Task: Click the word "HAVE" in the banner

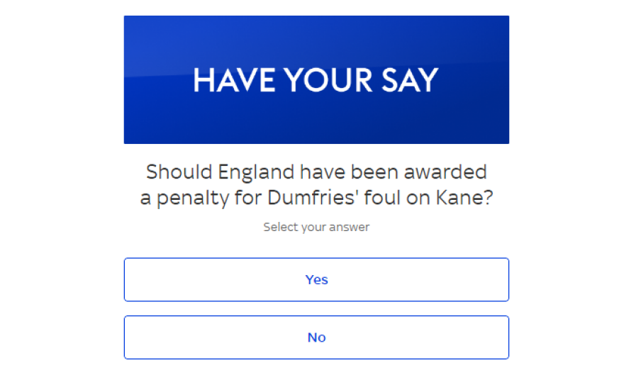Action: (233, 80)
